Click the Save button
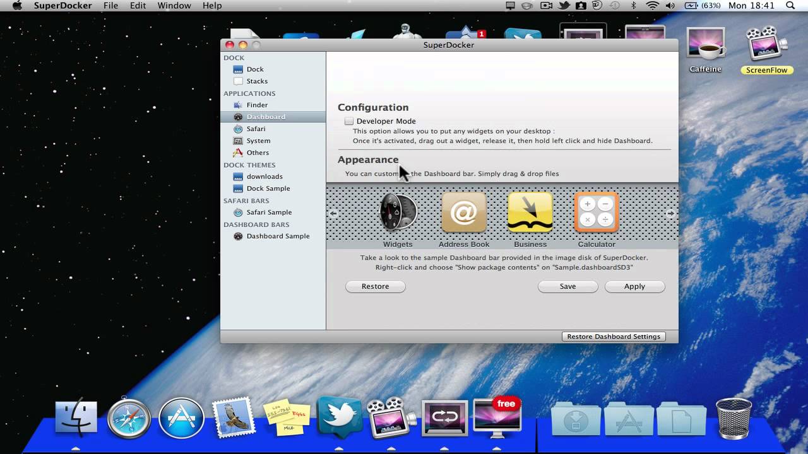This screenshot has width=808, height=454. click(567, 287)
